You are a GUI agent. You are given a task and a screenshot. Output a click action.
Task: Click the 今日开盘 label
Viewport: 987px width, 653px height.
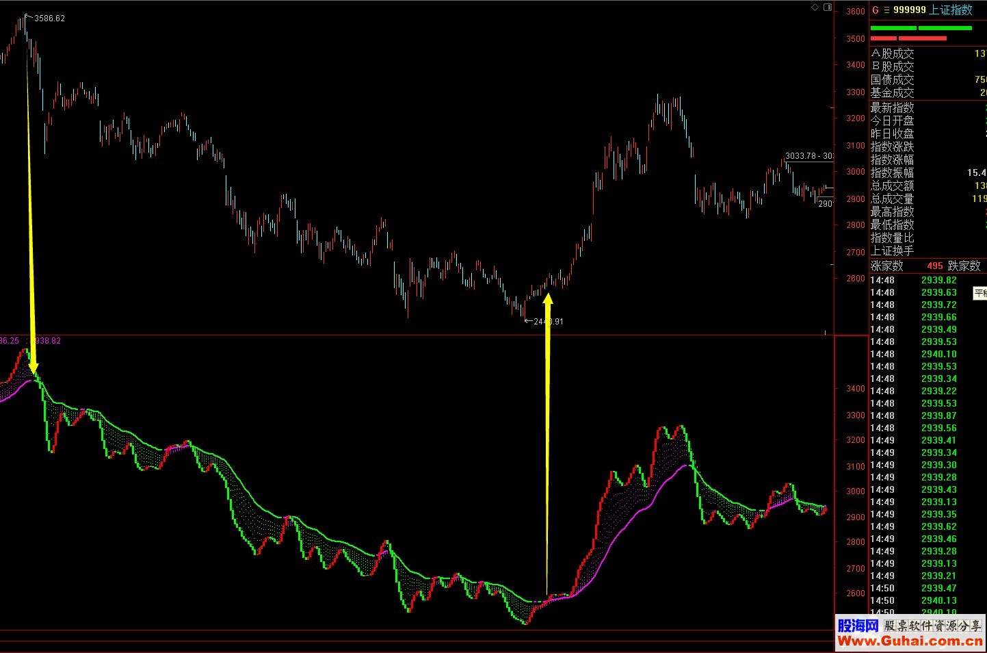coord(892,120)
